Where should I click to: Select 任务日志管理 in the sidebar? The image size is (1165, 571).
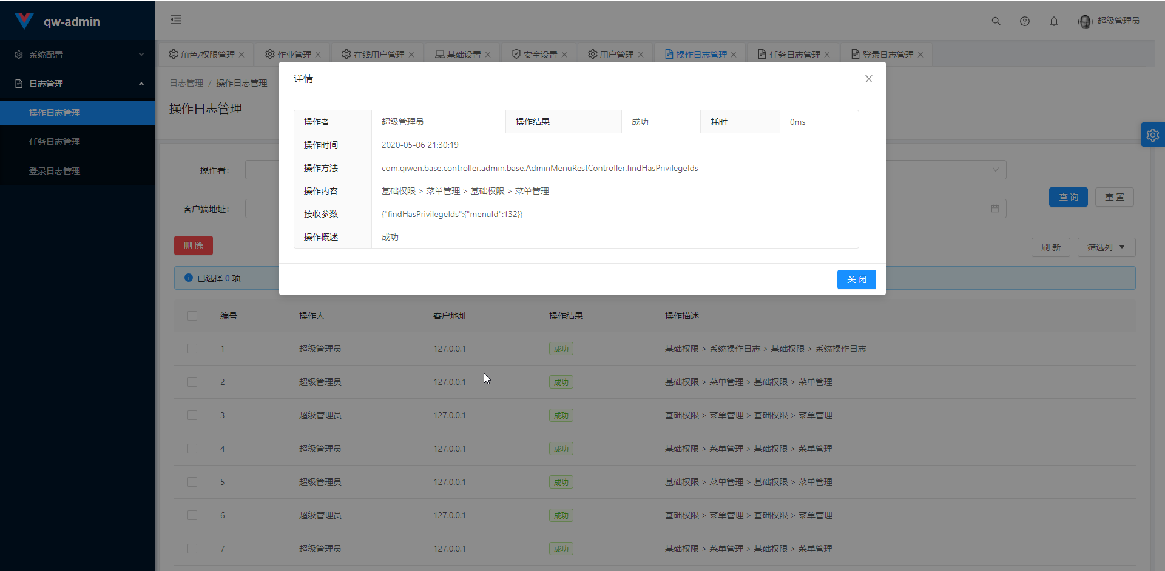point(78,142)
